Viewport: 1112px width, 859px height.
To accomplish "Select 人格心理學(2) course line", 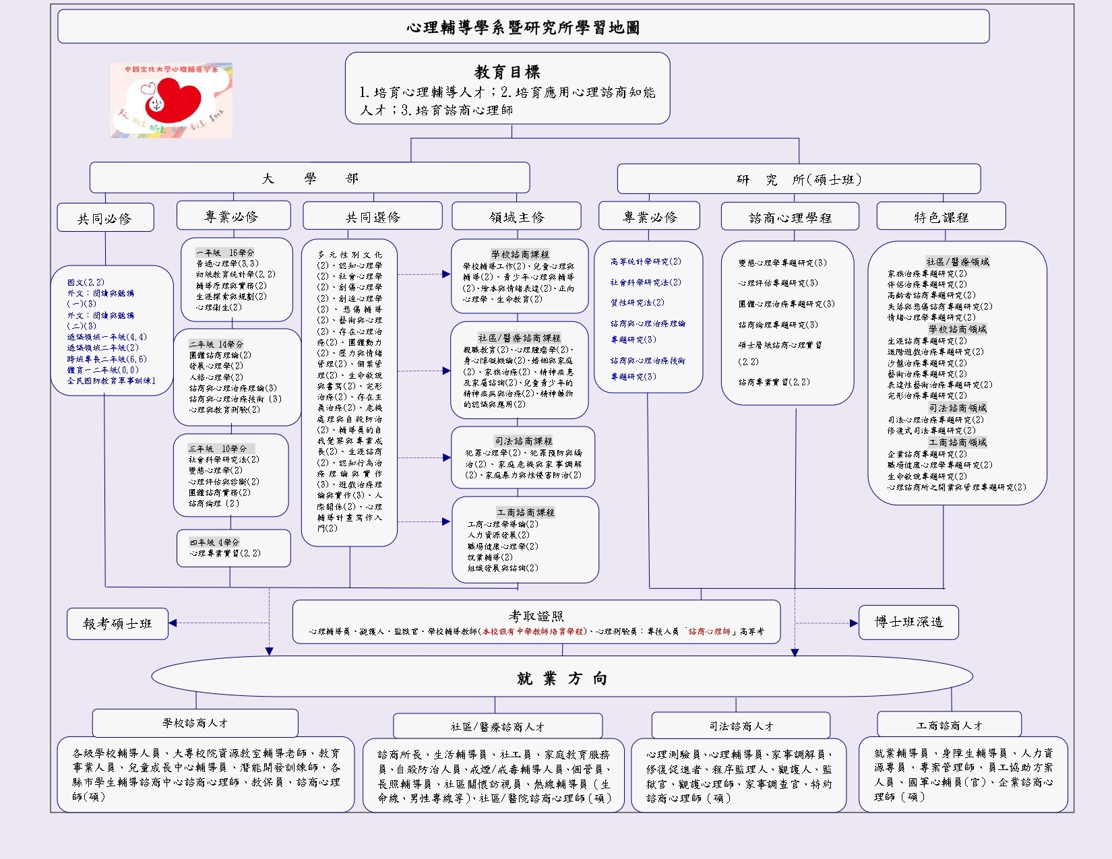I will pos(216,377).
